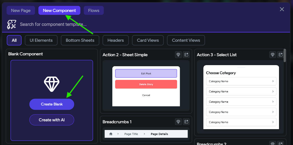Click the home icon in Breadcrumbs 1 preview
This screenshot has height=145, width=293.
[x=111, y=134]
